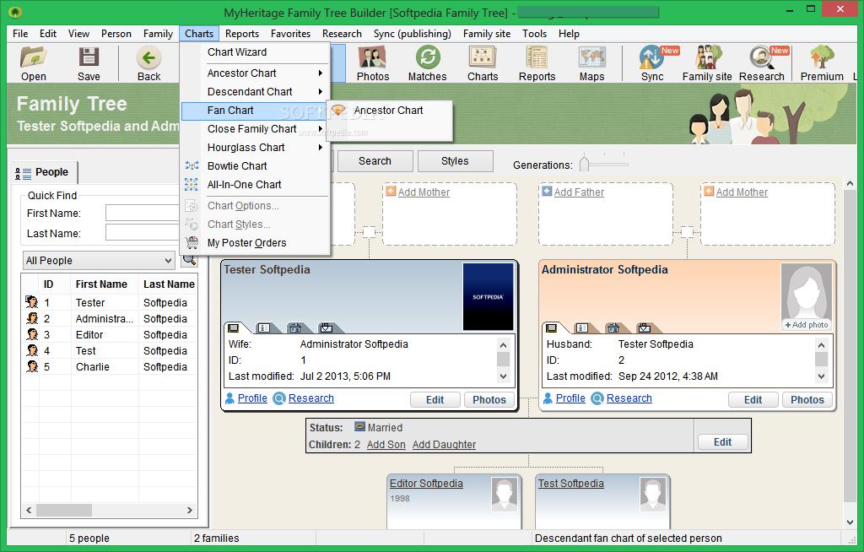Switch to the People tab
864x552 pixels.
[44, 172]
